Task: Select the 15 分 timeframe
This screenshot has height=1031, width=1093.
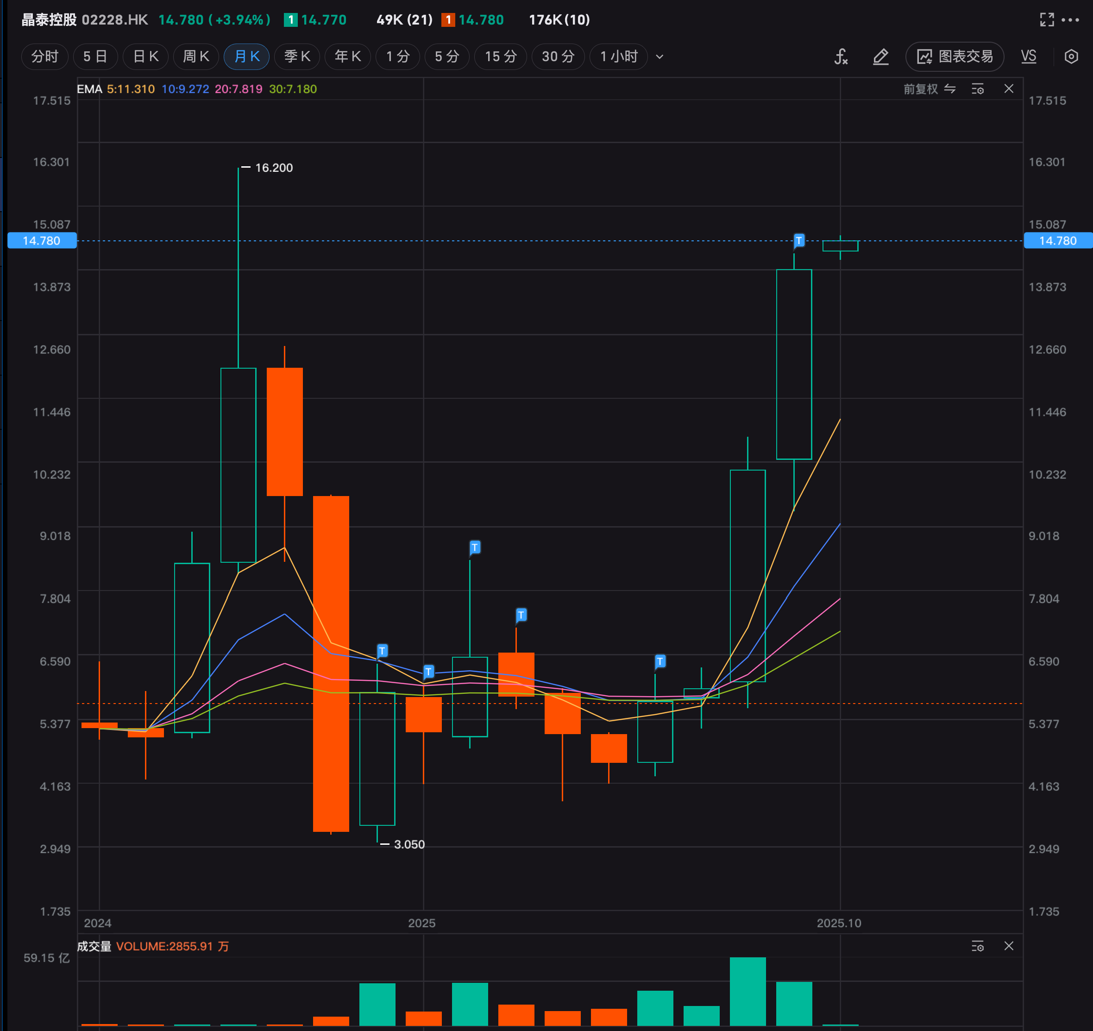Action: pyautogui.click(x=500, y=57)
